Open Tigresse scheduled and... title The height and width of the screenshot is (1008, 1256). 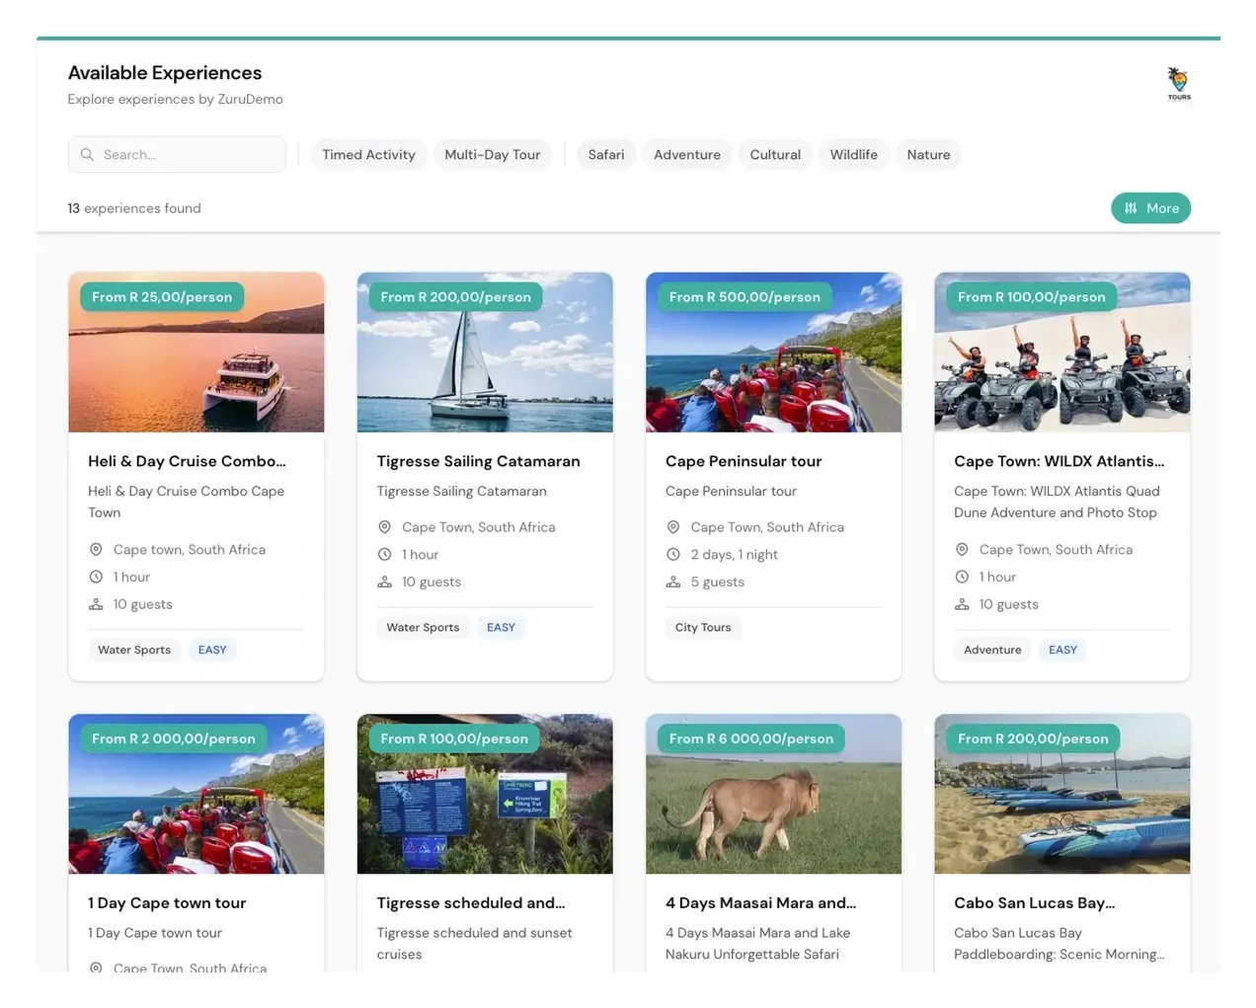(471, 903)
